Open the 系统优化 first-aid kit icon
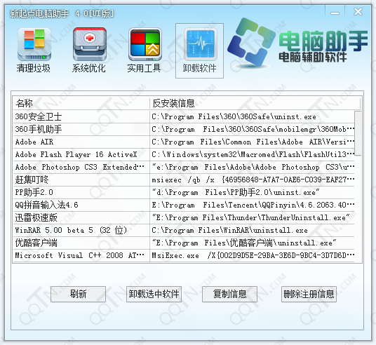 [x=89, y=50]
